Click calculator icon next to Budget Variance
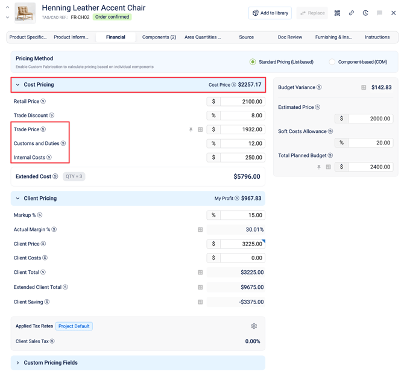The width and height of the screenshot is (404, 378). [364, 87]
